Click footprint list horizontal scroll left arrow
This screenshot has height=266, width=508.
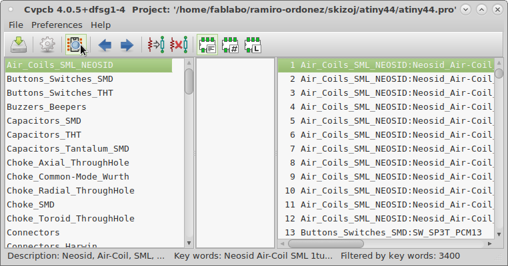click(282, 243)
